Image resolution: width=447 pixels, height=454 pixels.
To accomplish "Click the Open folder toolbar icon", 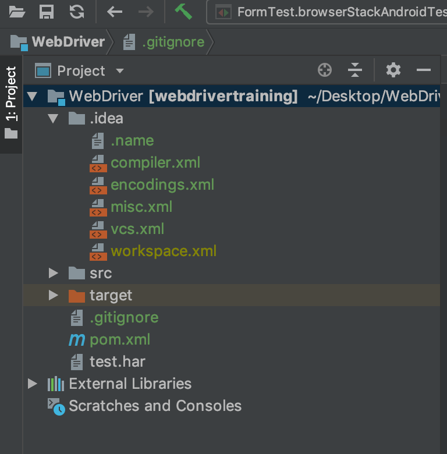I will point(17,11).
